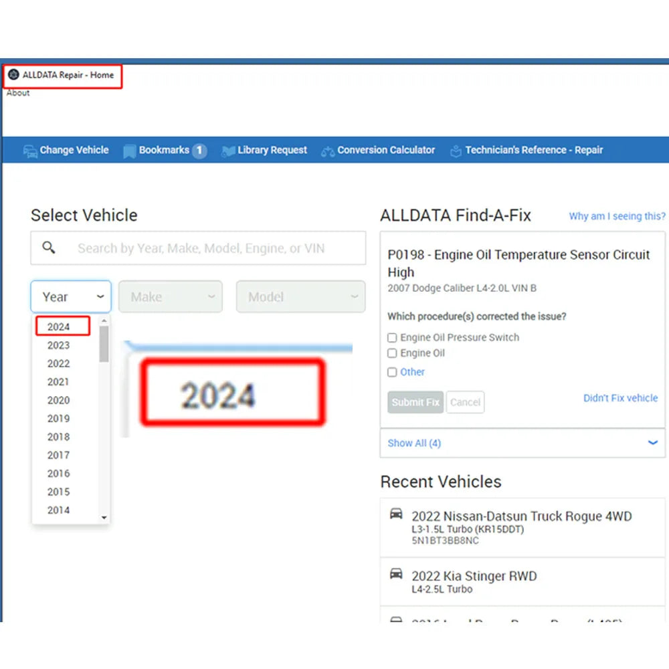
Task: Click the Library Request book icon
Action: pyautogui.click(x=228, y=151)
